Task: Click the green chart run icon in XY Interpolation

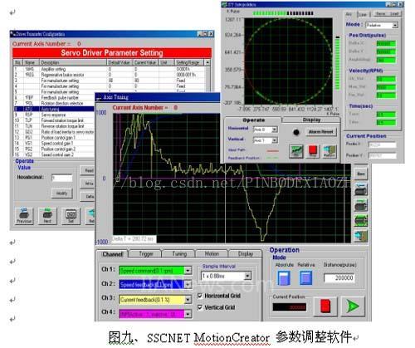Action: point(296,151)
